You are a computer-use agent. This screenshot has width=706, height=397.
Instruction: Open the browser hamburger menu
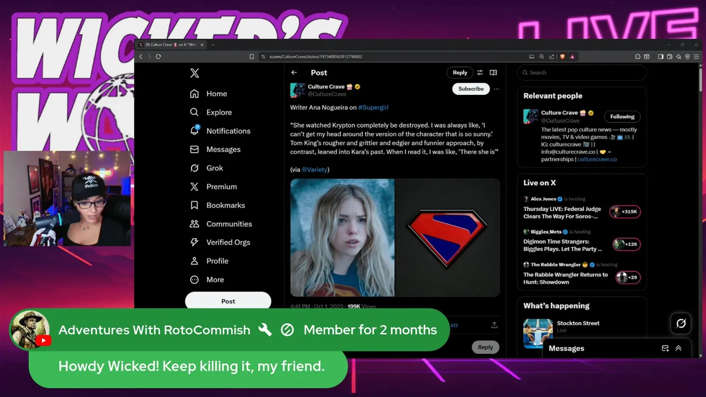697,56
